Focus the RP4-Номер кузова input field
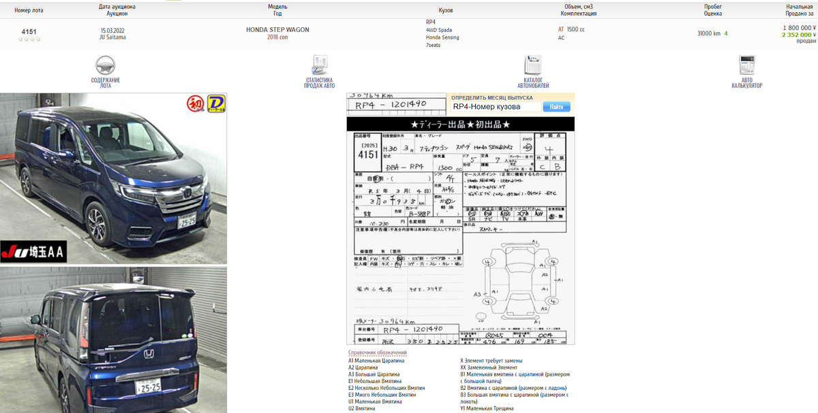Viewport: 818px width, 413px height. [496, 107]
